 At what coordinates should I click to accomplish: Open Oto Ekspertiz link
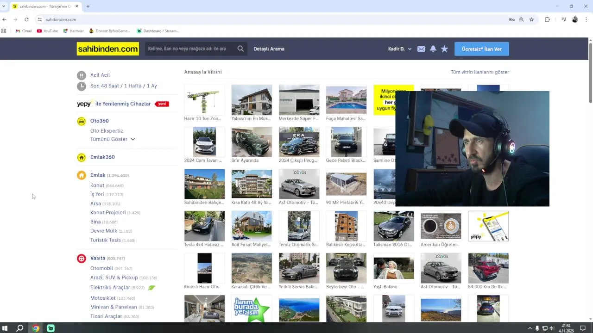click(x=107, y=131)
